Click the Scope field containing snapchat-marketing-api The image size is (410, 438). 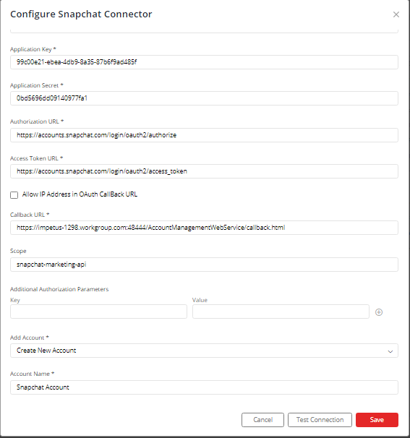204,265
